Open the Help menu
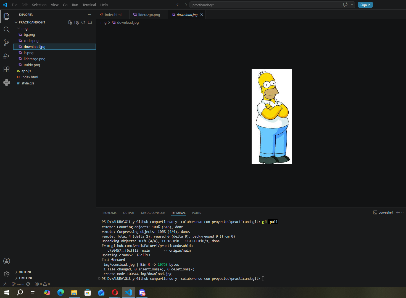 (104, 5)
